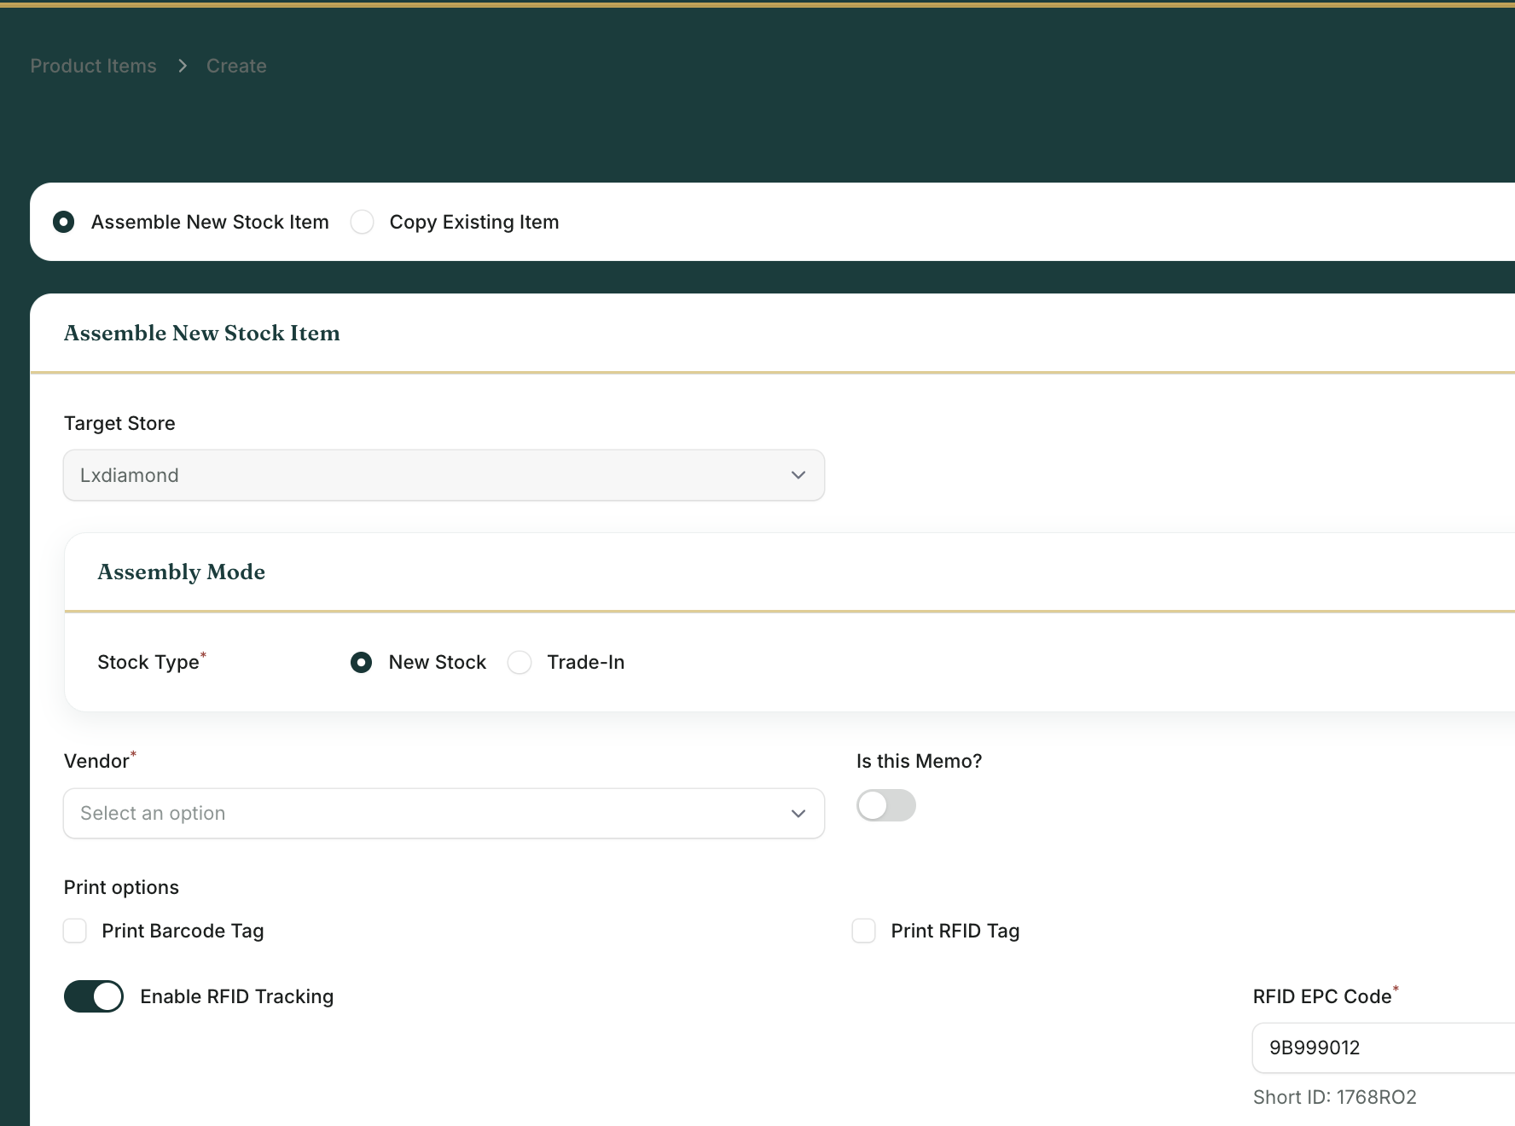Screen dimensions: 1515x1126
Task: Click Assemble New Stock Item heading
Action: (202, 333)
